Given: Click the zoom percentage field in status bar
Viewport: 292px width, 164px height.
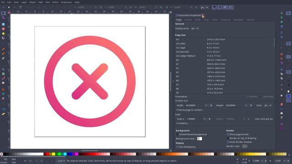Looking at the screenshot, I should [255, 161].
